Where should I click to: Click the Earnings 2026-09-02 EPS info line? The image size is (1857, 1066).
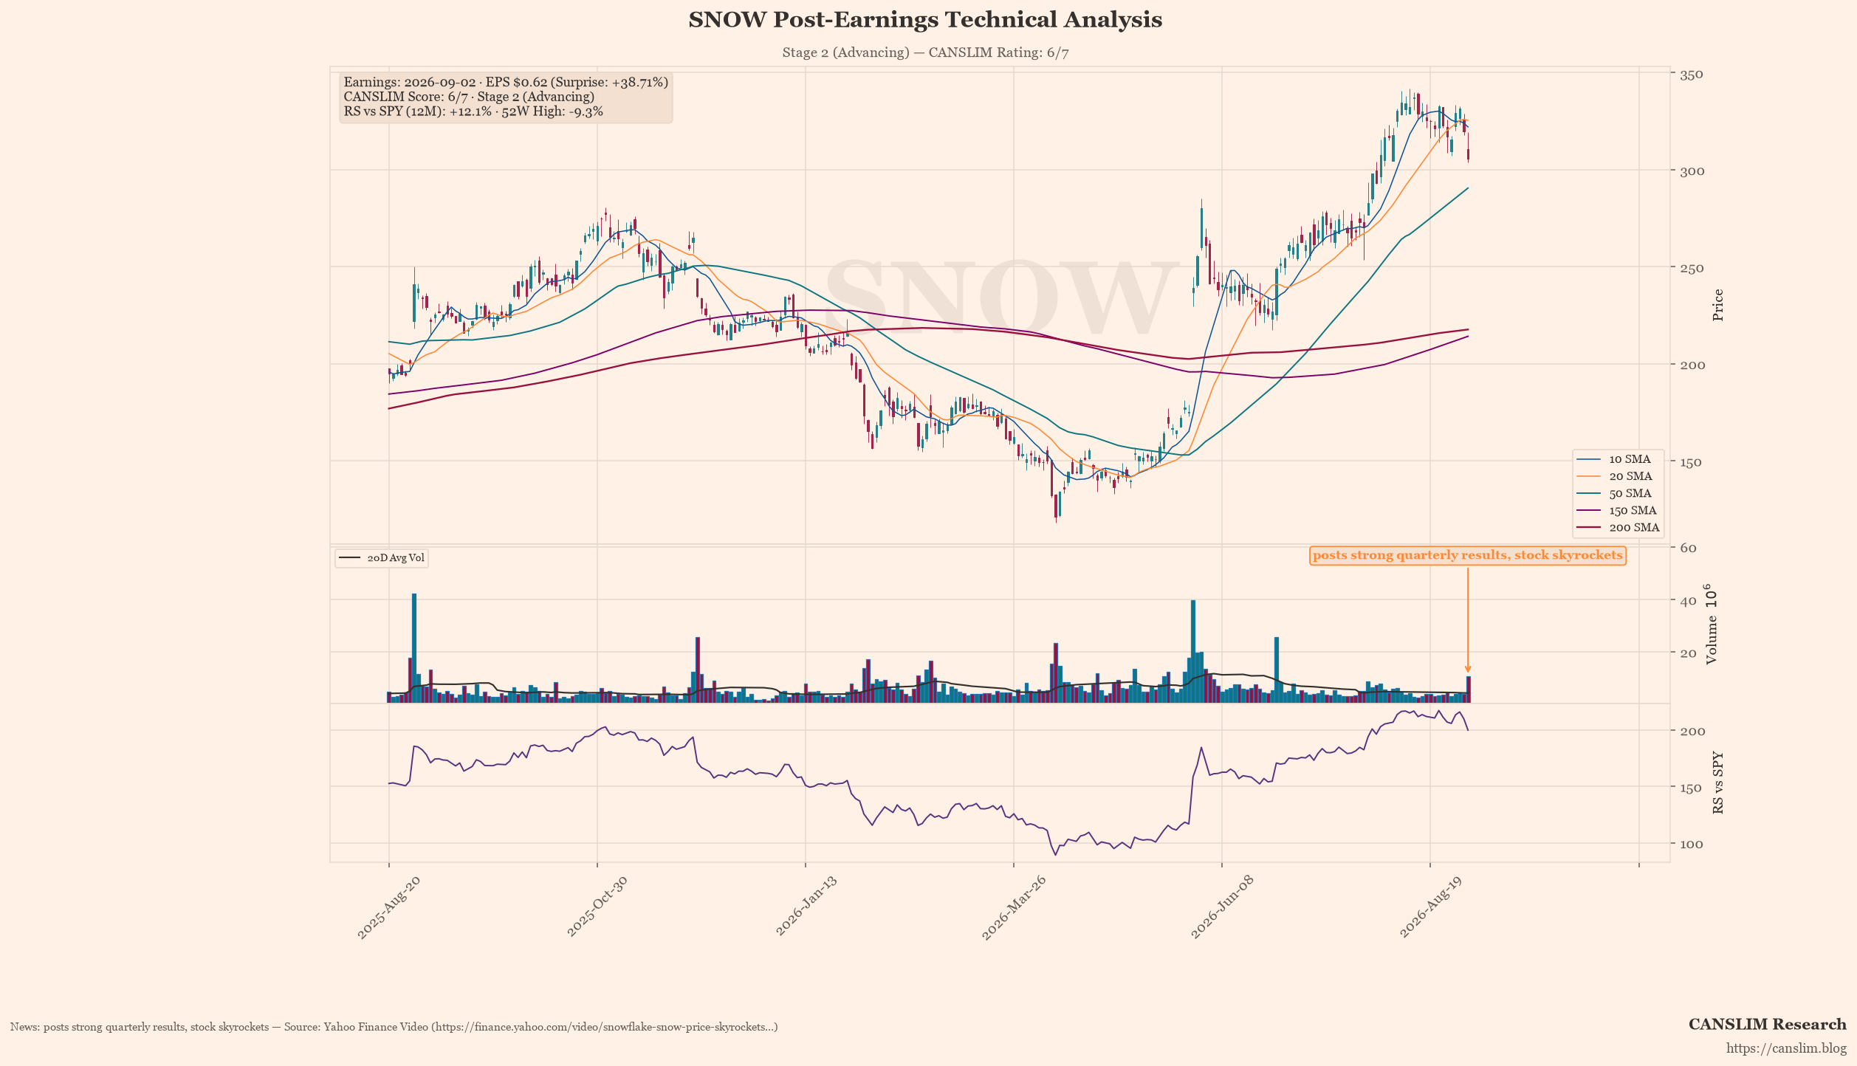[506, 82]
